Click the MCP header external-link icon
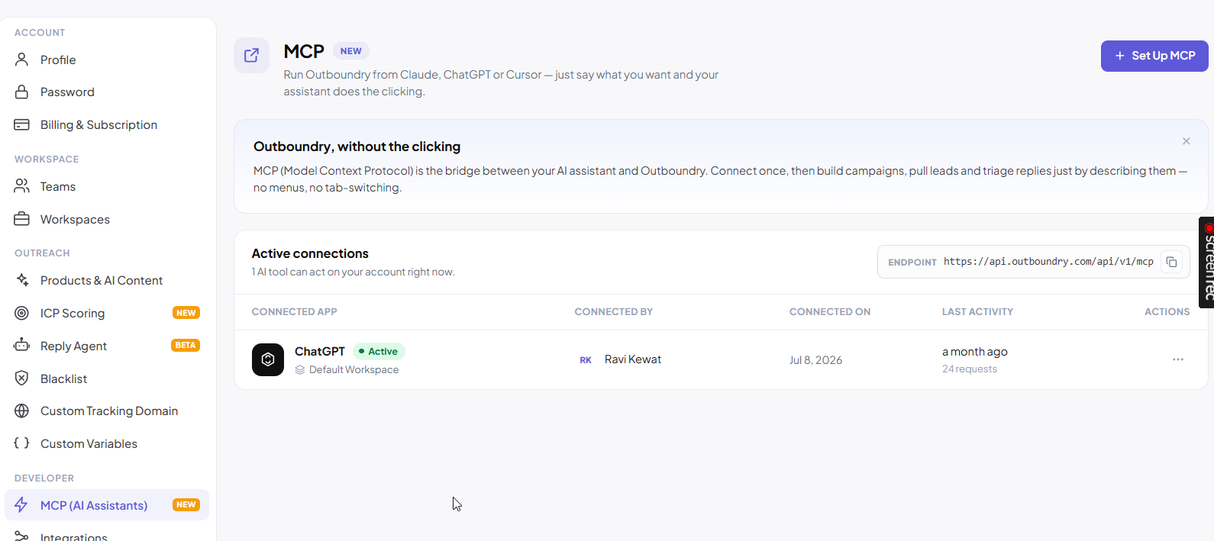The image size is (1214, 541). coord(251,55)
